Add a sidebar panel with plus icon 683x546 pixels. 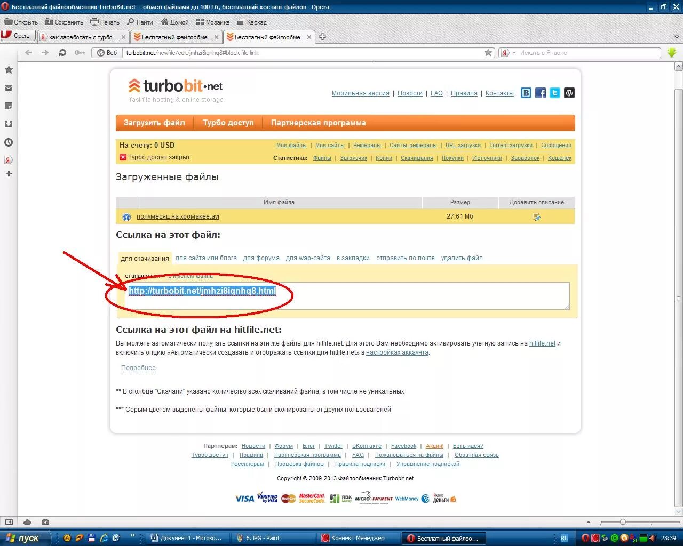[9, 174]
